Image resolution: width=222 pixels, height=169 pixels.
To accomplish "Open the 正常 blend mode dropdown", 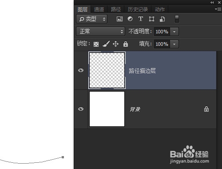I will pos(101,32).
